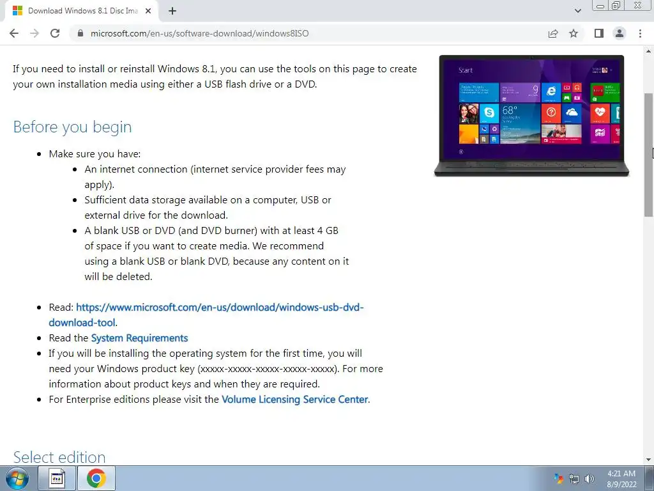This screenshot has height=491, width=654.
Task: Share this page using the share icon
Action: (x=553, y=33)
